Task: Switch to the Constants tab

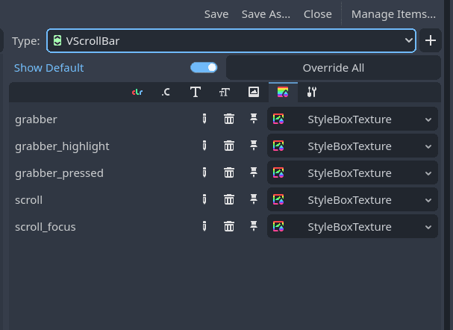Action: 166,92
